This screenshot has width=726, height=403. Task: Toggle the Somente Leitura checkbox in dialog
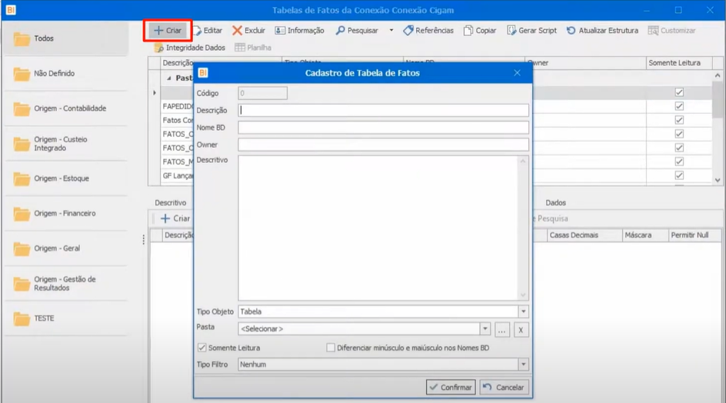pos(201,348)
